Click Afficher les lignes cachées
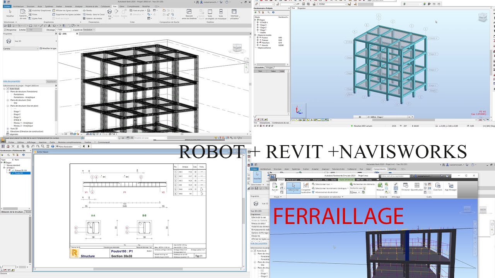The image size is (495, 278). [66, 10]
